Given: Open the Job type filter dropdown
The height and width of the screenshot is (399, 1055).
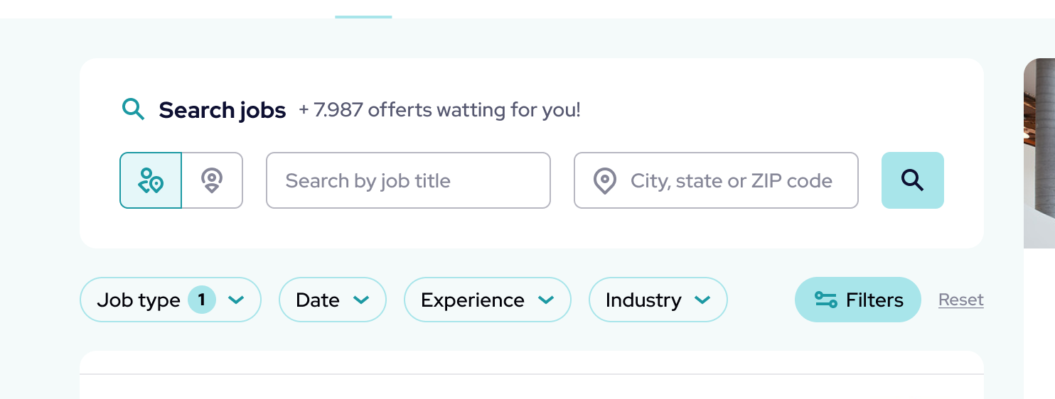Looking at the screenshot, I should [x=139, y=300].
